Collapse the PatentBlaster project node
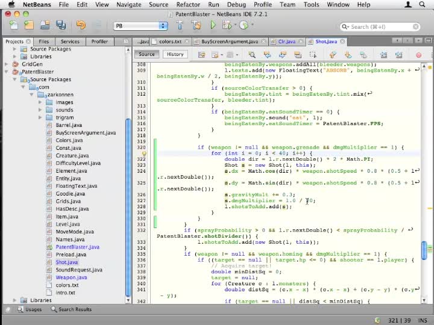This screenshot has height=325, width=434. (x=7, y=72)
